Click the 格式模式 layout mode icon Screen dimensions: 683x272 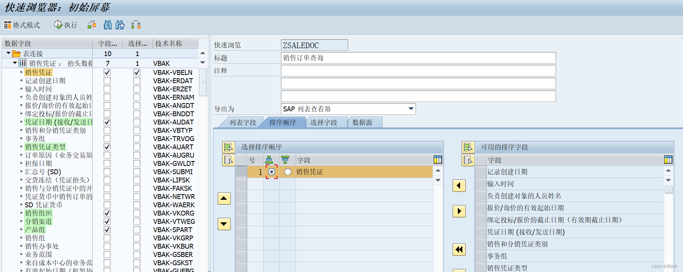point(8,25)
